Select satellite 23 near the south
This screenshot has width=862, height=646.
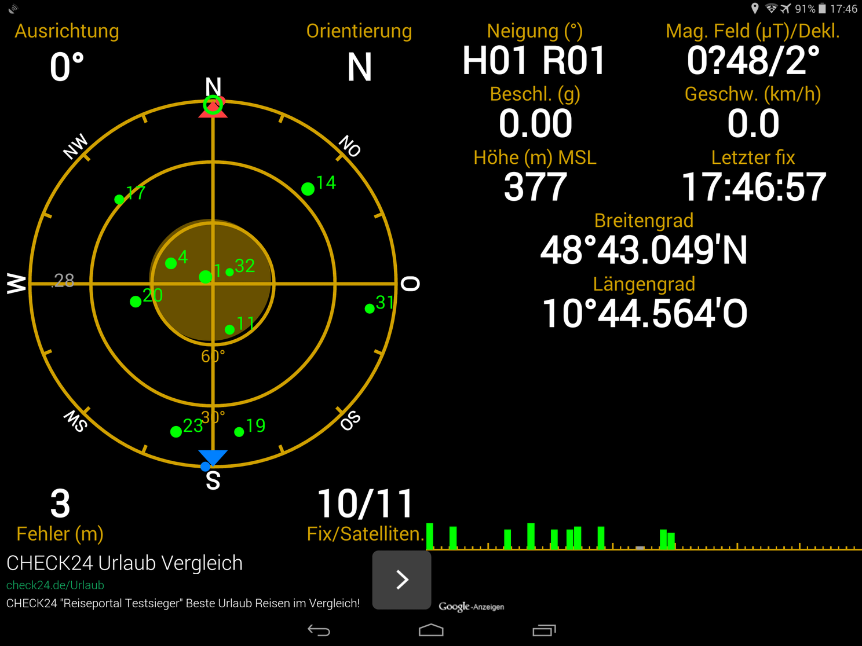click(176, 432)
